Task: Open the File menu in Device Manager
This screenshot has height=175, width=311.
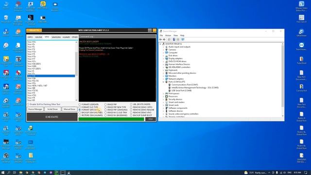Action: click(x=161, y=35)
